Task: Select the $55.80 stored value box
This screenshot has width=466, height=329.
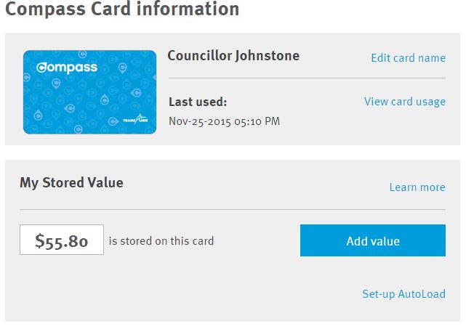Action: (x=62, y=240)
